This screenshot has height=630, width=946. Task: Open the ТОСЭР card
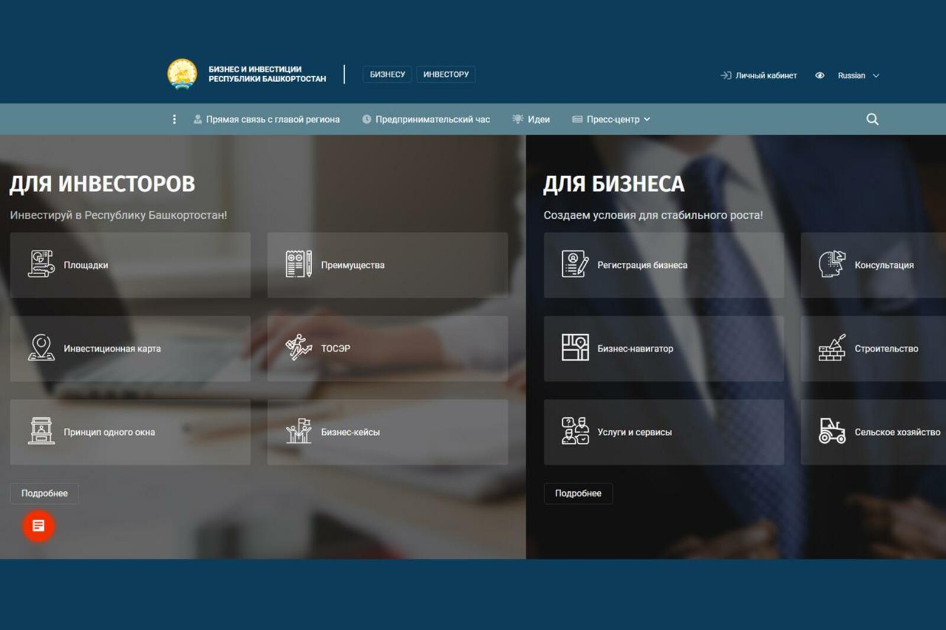(387, 349)
